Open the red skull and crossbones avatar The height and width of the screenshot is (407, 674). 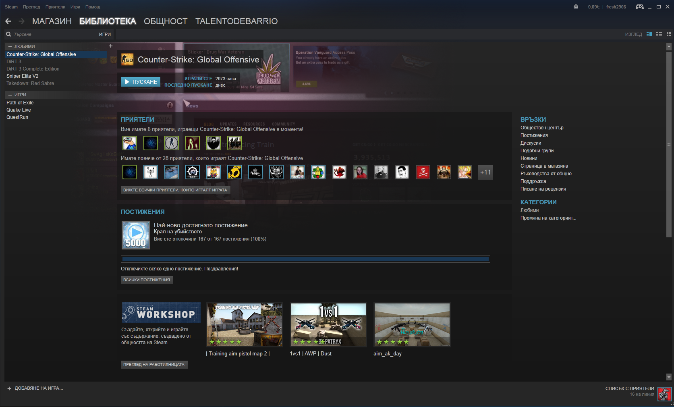423,172
